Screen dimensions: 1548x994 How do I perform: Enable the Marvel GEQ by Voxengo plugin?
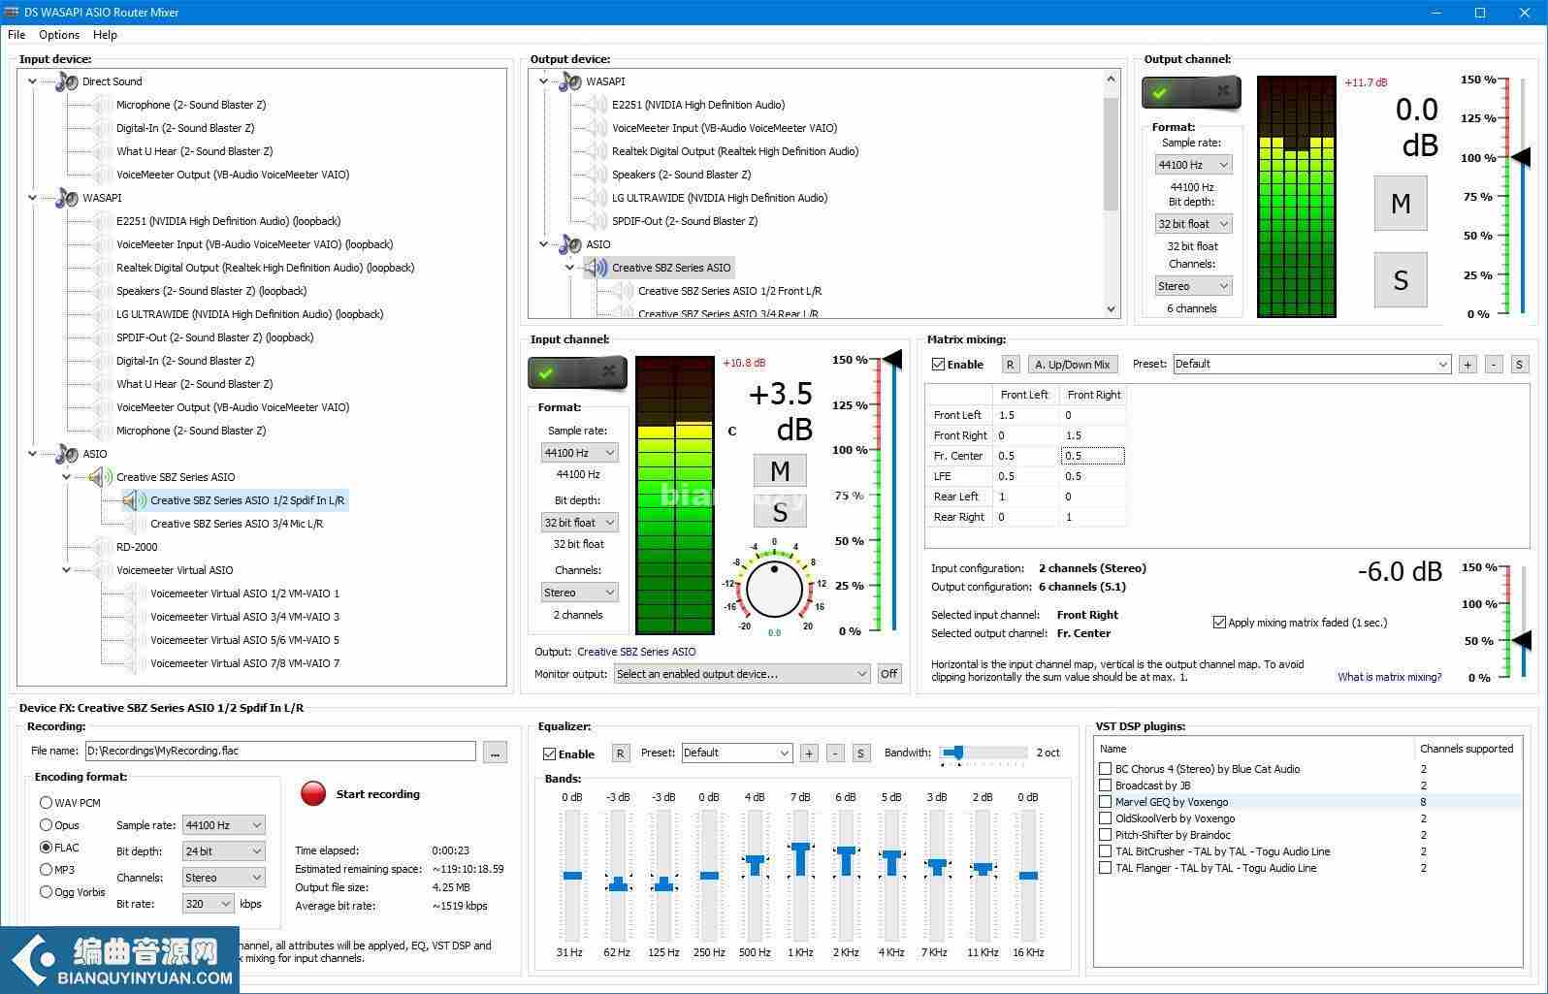pyautogui.click(x=1105, y=802)
